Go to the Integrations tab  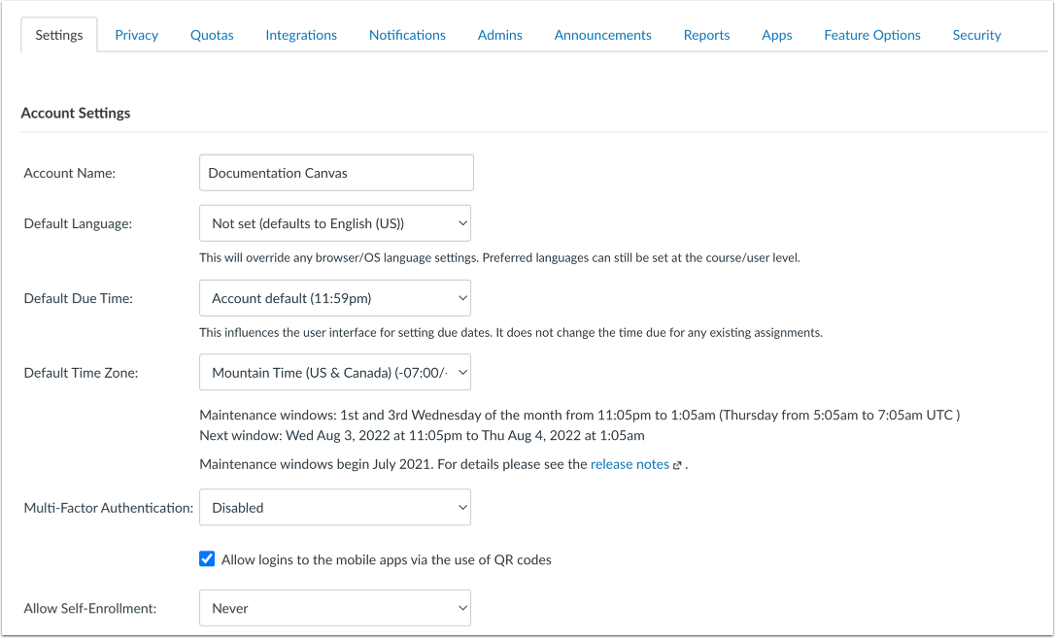301,35
